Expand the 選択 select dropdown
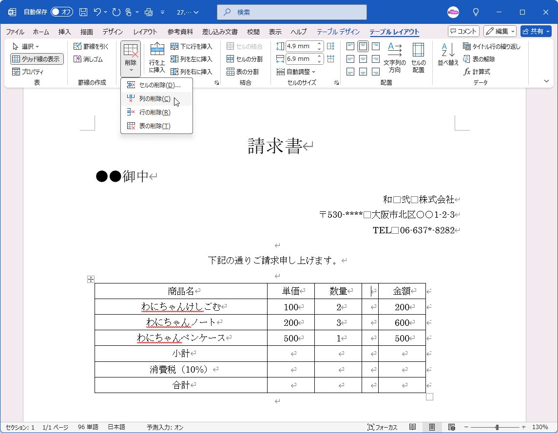558x433 pixels. [x=26, y=46]
